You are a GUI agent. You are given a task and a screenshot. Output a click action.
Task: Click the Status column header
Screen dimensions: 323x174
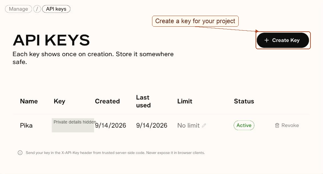244,101
